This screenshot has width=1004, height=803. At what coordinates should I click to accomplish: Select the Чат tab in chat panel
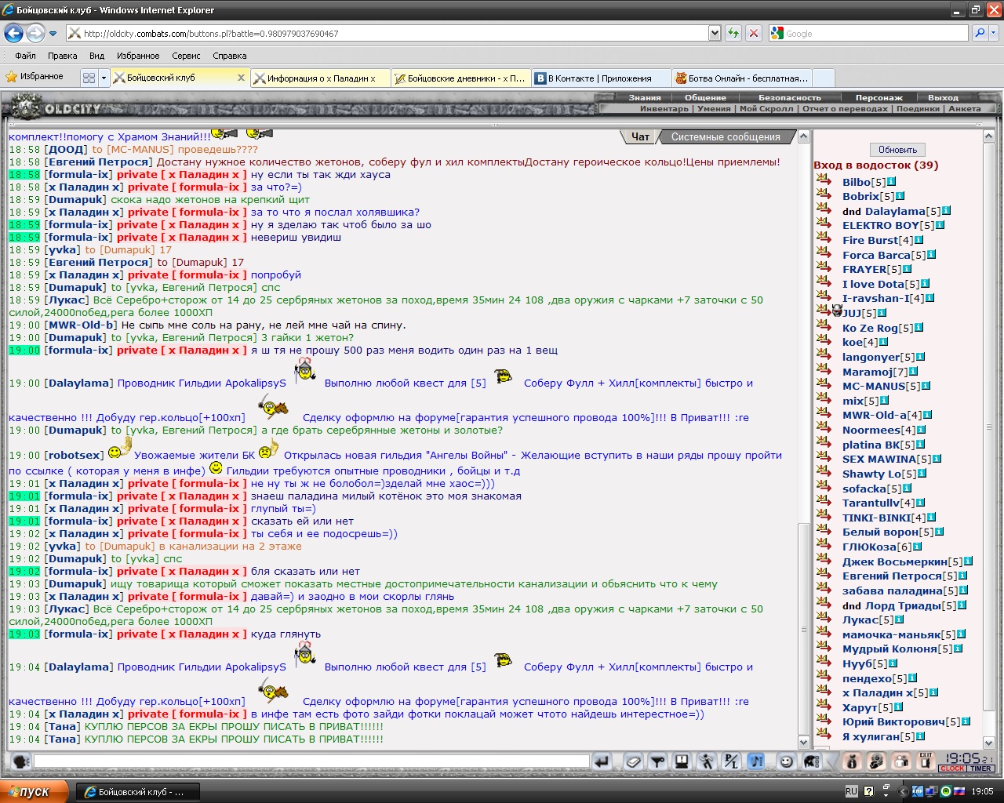pyautogui.click(x=640, y=136)
